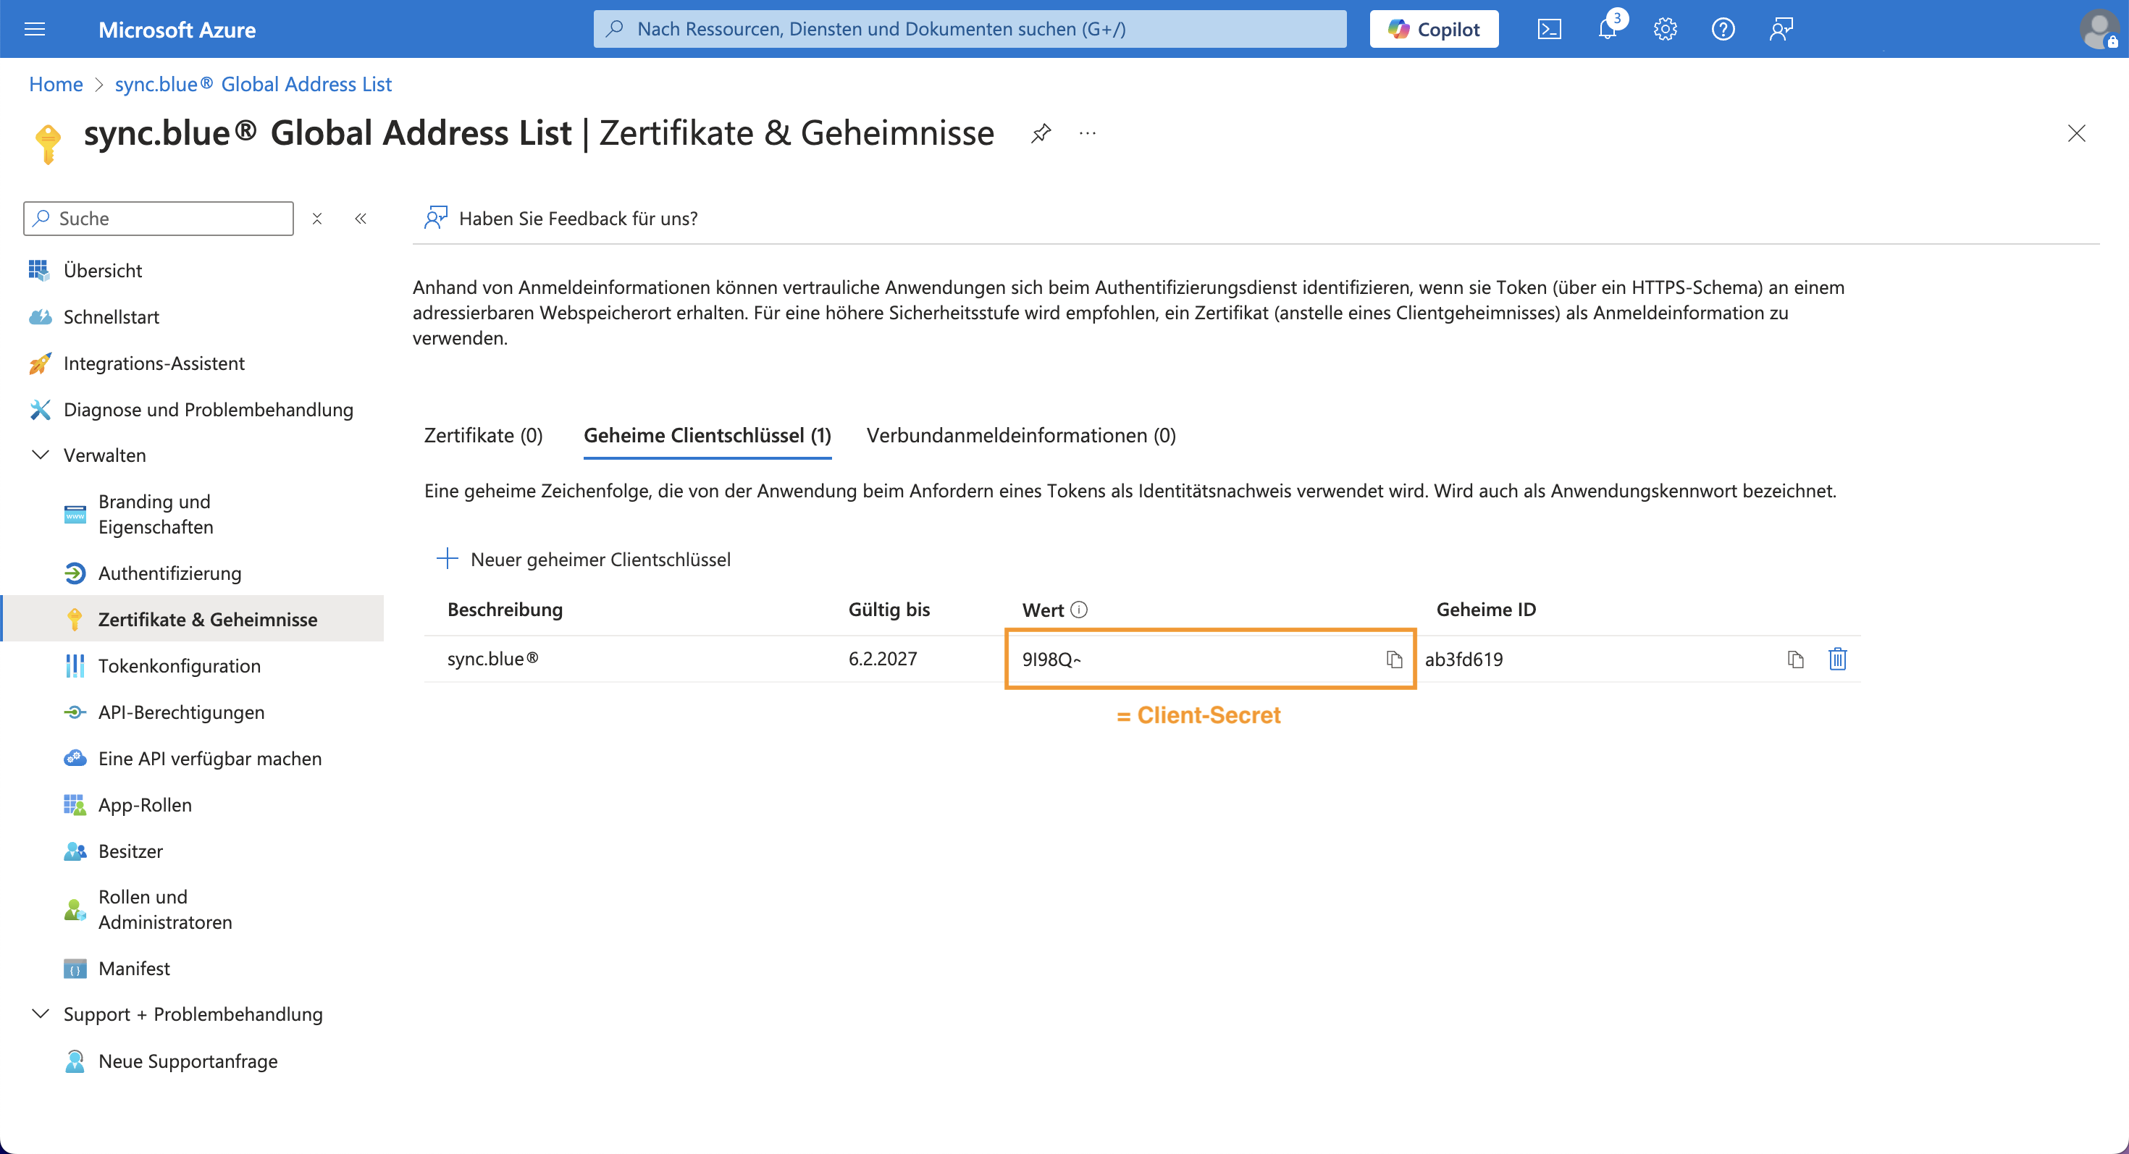Open the hamburger portal menu

35,29
